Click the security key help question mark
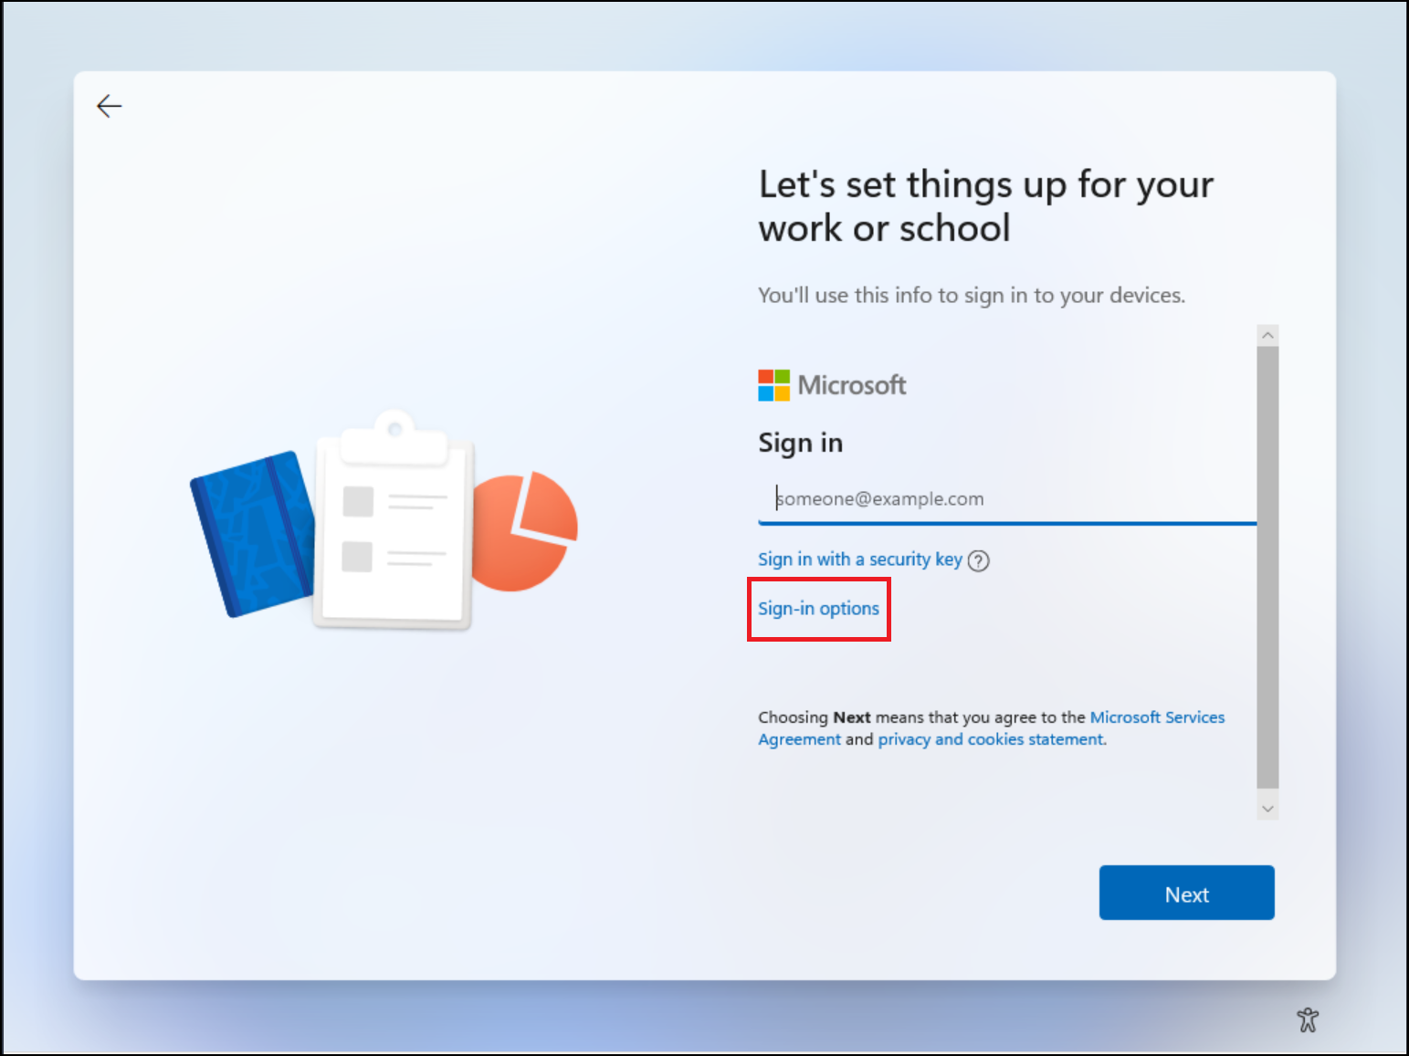The height and width of the screenshot is (1056, 1409). (978, 560)
